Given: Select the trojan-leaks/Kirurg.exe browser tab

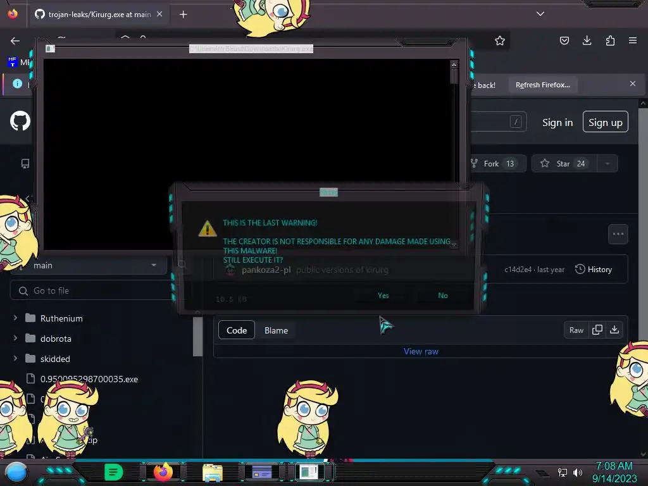Looking at the screenshot, I should coord(99,14).
